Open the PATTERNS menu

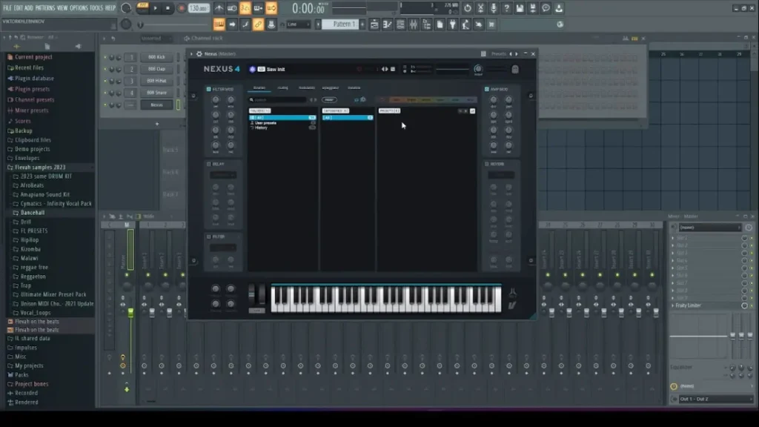point(45,7)
